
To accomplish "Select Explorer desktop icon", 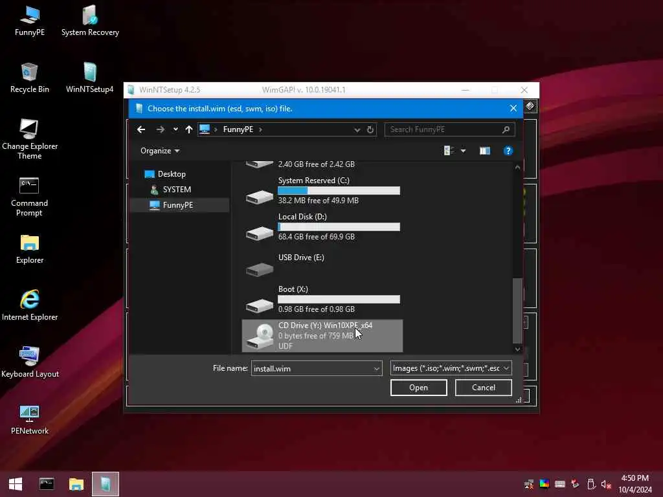I will pyautogui.click(x=30, y=249).
